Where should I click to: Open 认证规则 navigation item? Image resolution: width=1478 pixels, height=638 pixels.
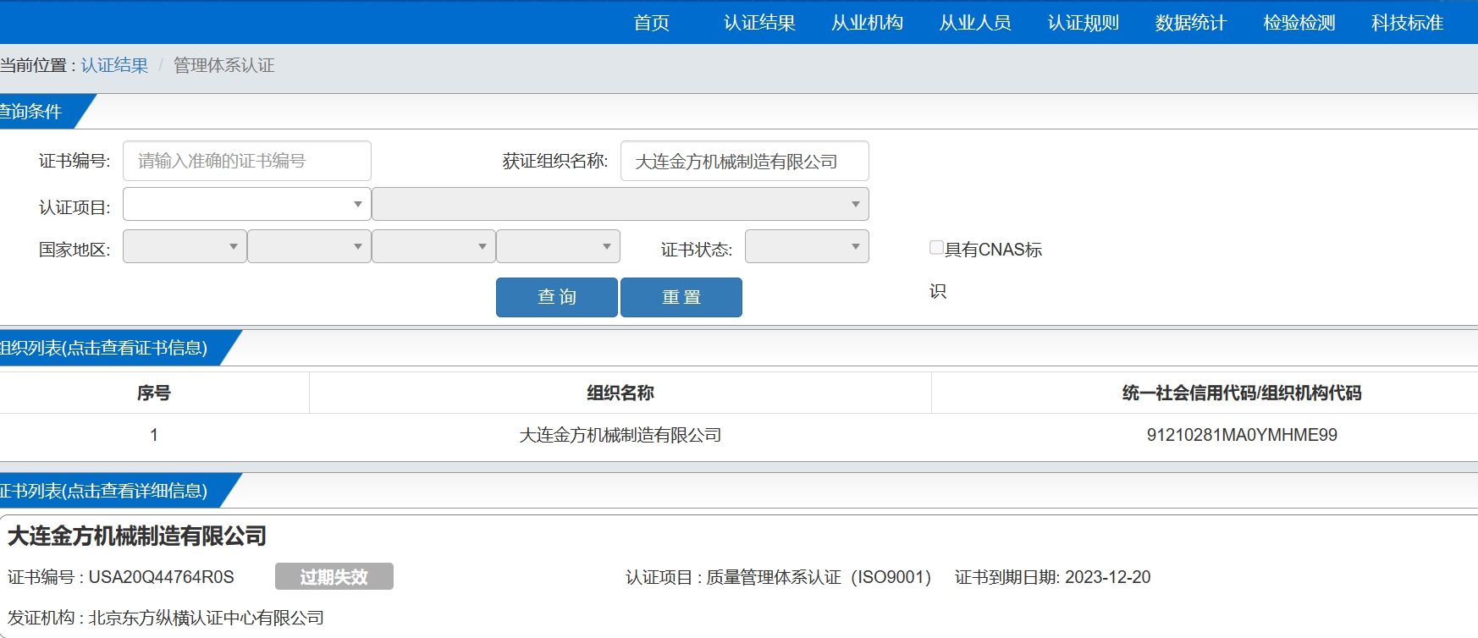coord(1083,23)
